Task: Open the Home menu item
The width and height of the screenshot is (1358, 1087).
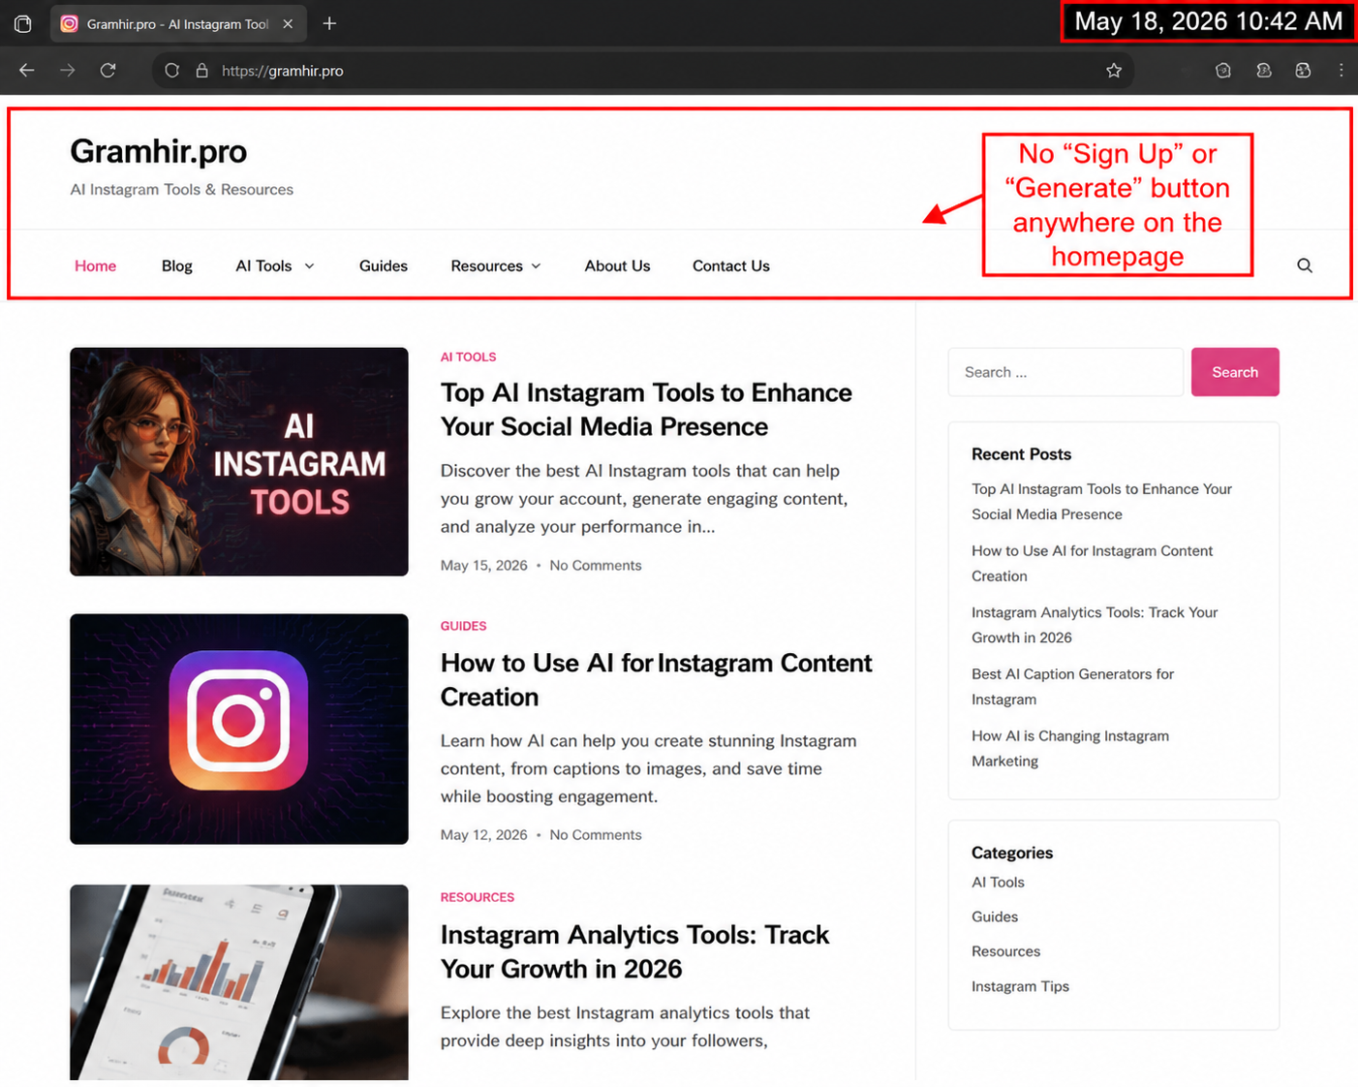Action: [x=95, y=265]
